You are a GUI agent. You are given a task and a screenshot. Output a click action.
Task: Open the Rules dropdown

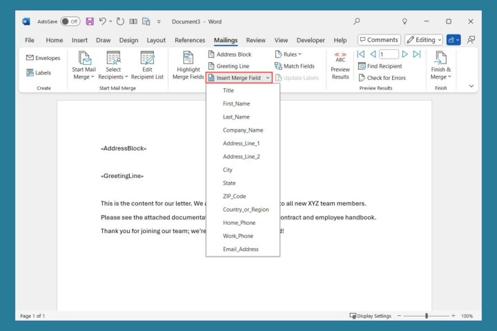pos(289,54)
